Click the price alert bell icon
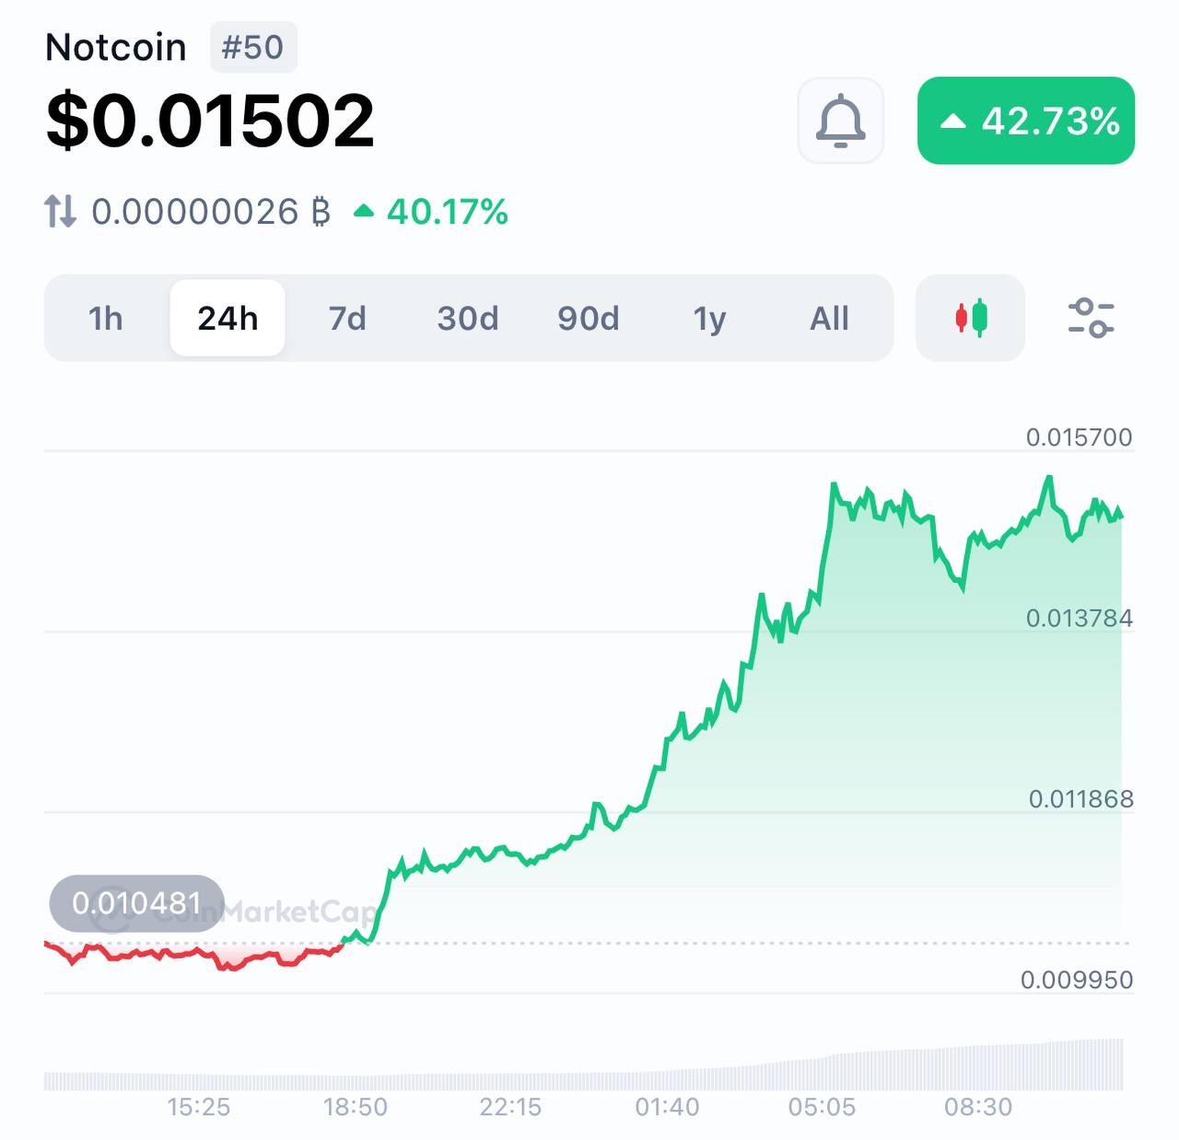 (x=840, y=121)
